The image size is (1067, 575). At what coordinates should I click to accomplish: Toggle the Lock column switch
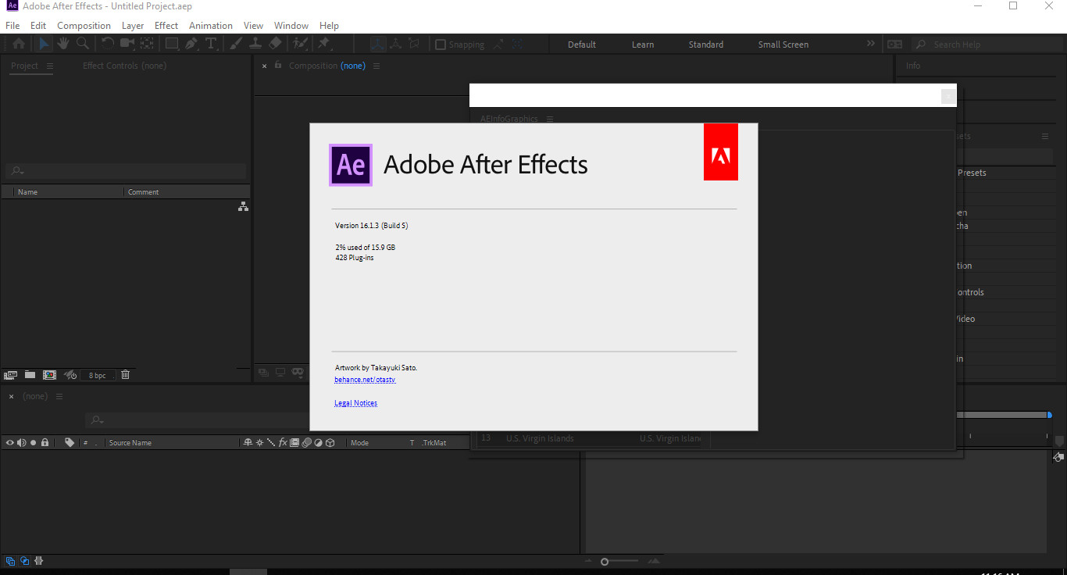45,443
